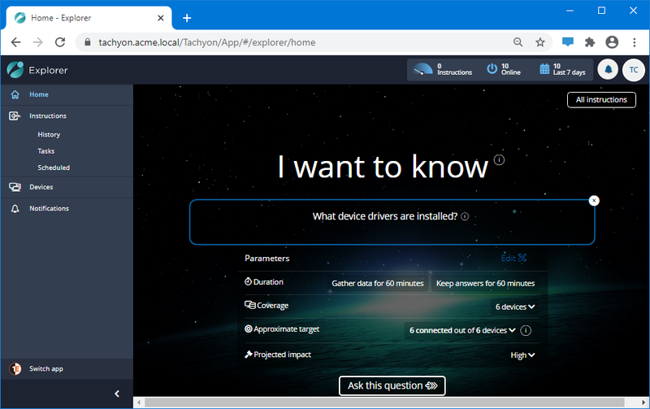The width and height of the screenshot is (650, 409).
Task: Click the Projected impact hammer icon
Action: click(249, 355)
